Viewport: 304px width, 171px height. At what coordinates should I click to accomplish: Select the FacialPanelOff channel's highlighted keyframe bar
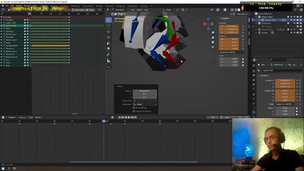(50, 46)
